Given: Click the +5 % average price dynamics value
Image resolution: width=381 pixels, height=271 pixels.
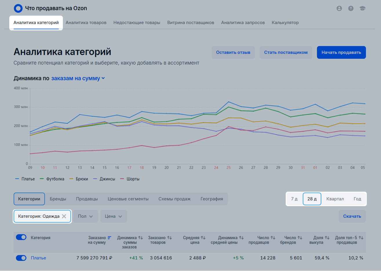Looking at the screenshot, I should [x=238, y=258].
